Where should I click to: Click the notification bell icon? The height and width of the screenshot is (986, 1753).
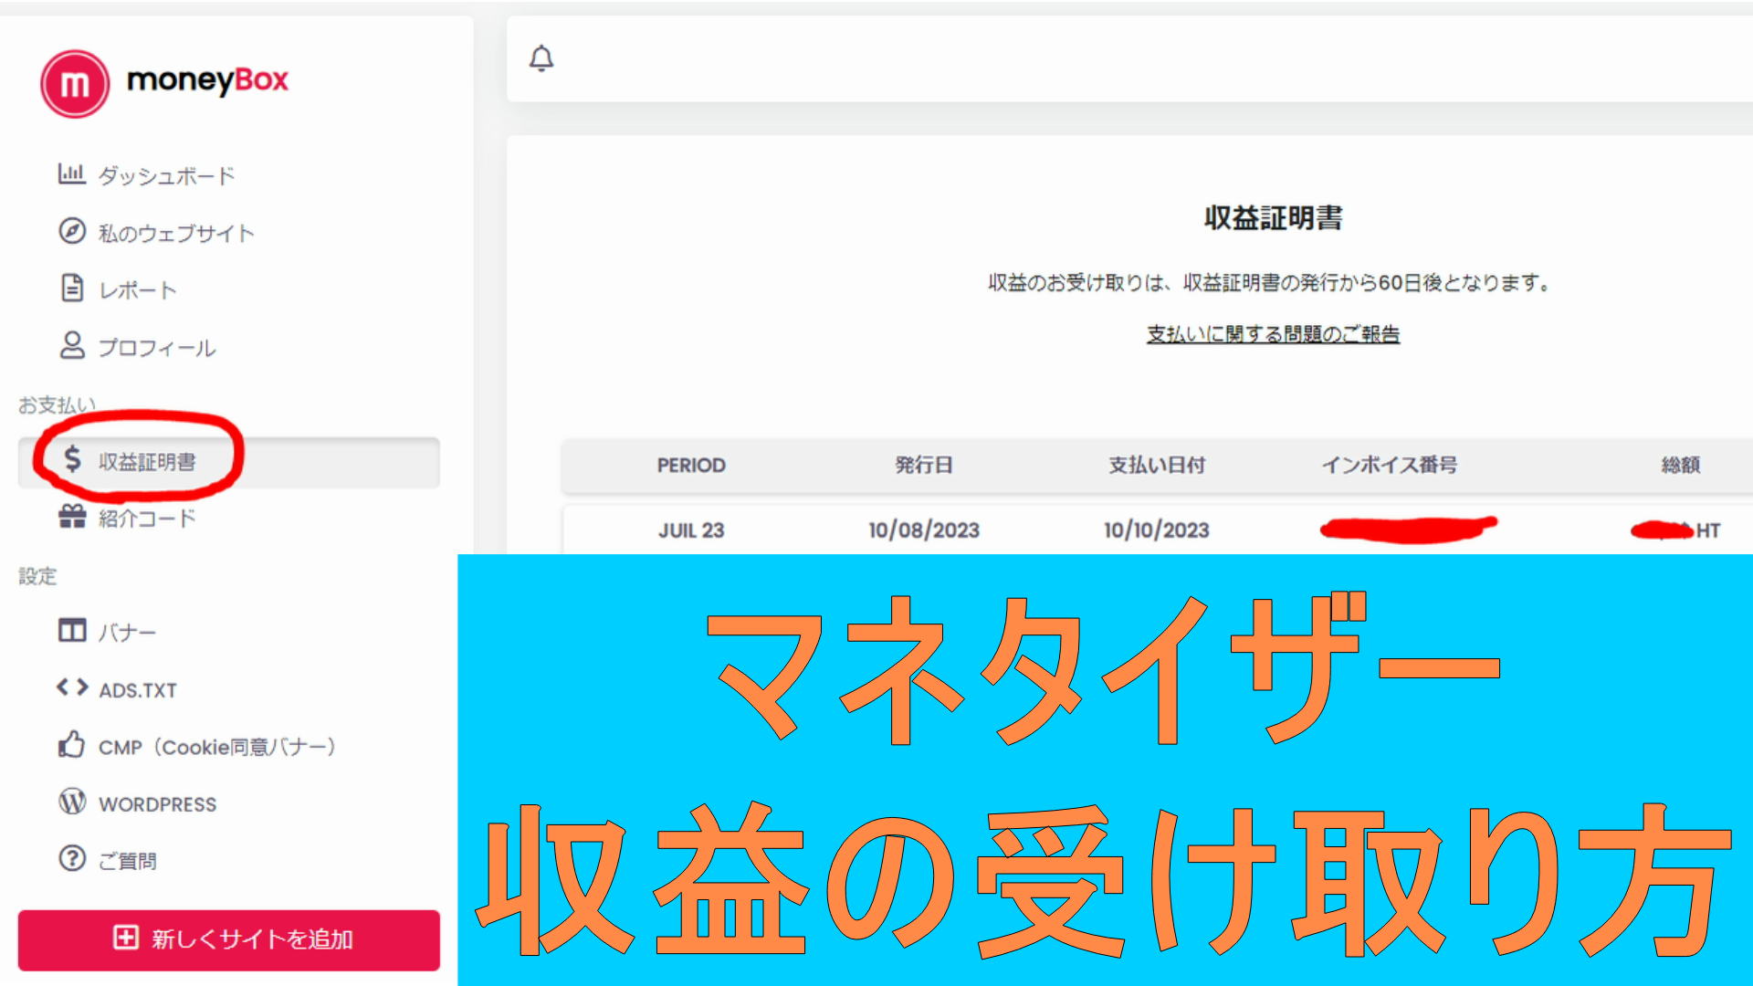[541, 58]
